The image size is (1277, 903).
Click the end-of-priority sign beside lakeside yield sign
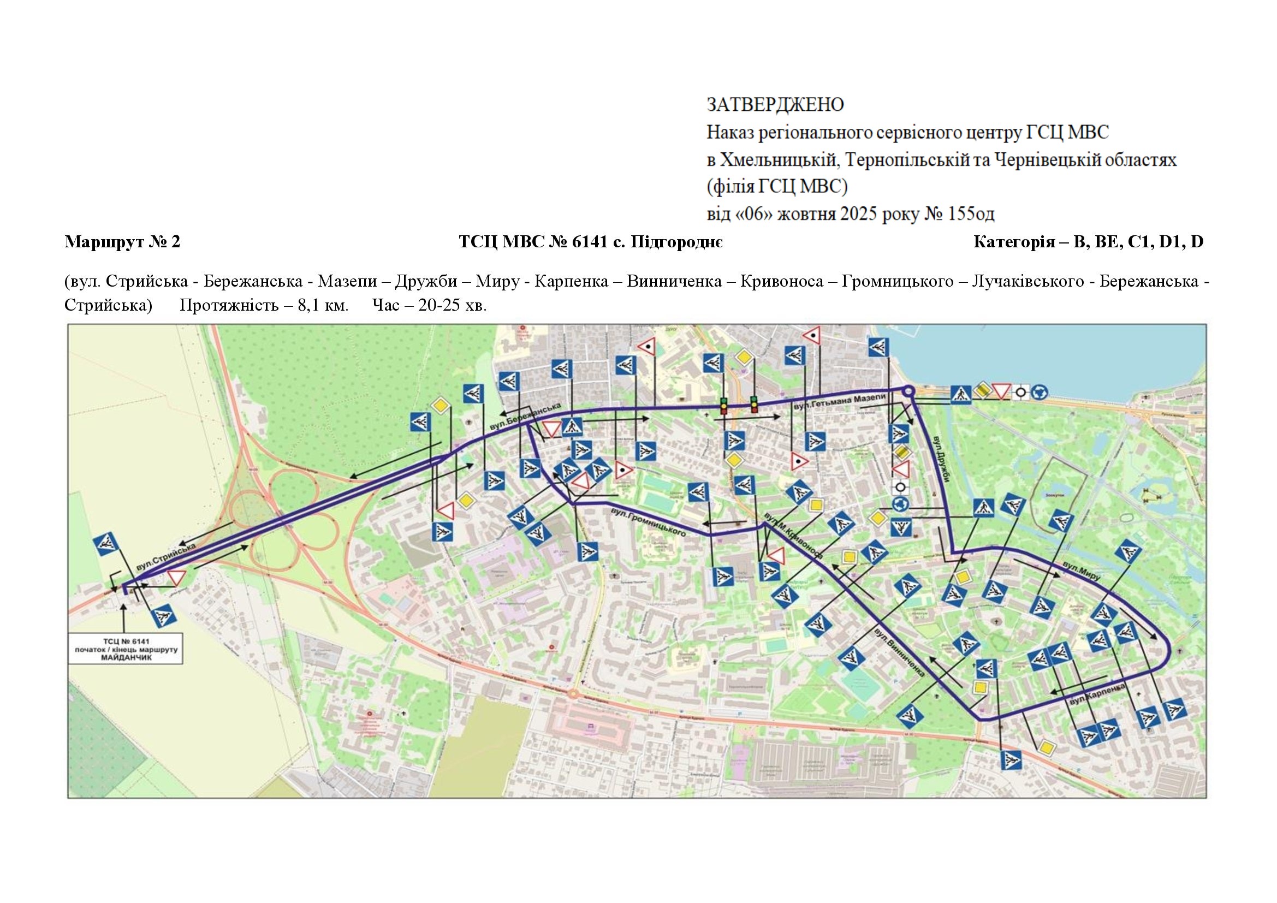point(983,391)
